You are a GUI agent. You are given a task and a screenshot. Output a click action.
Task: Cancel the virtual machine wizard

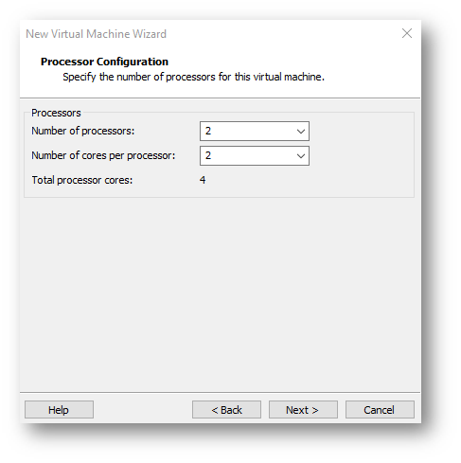tap(380, 410)
